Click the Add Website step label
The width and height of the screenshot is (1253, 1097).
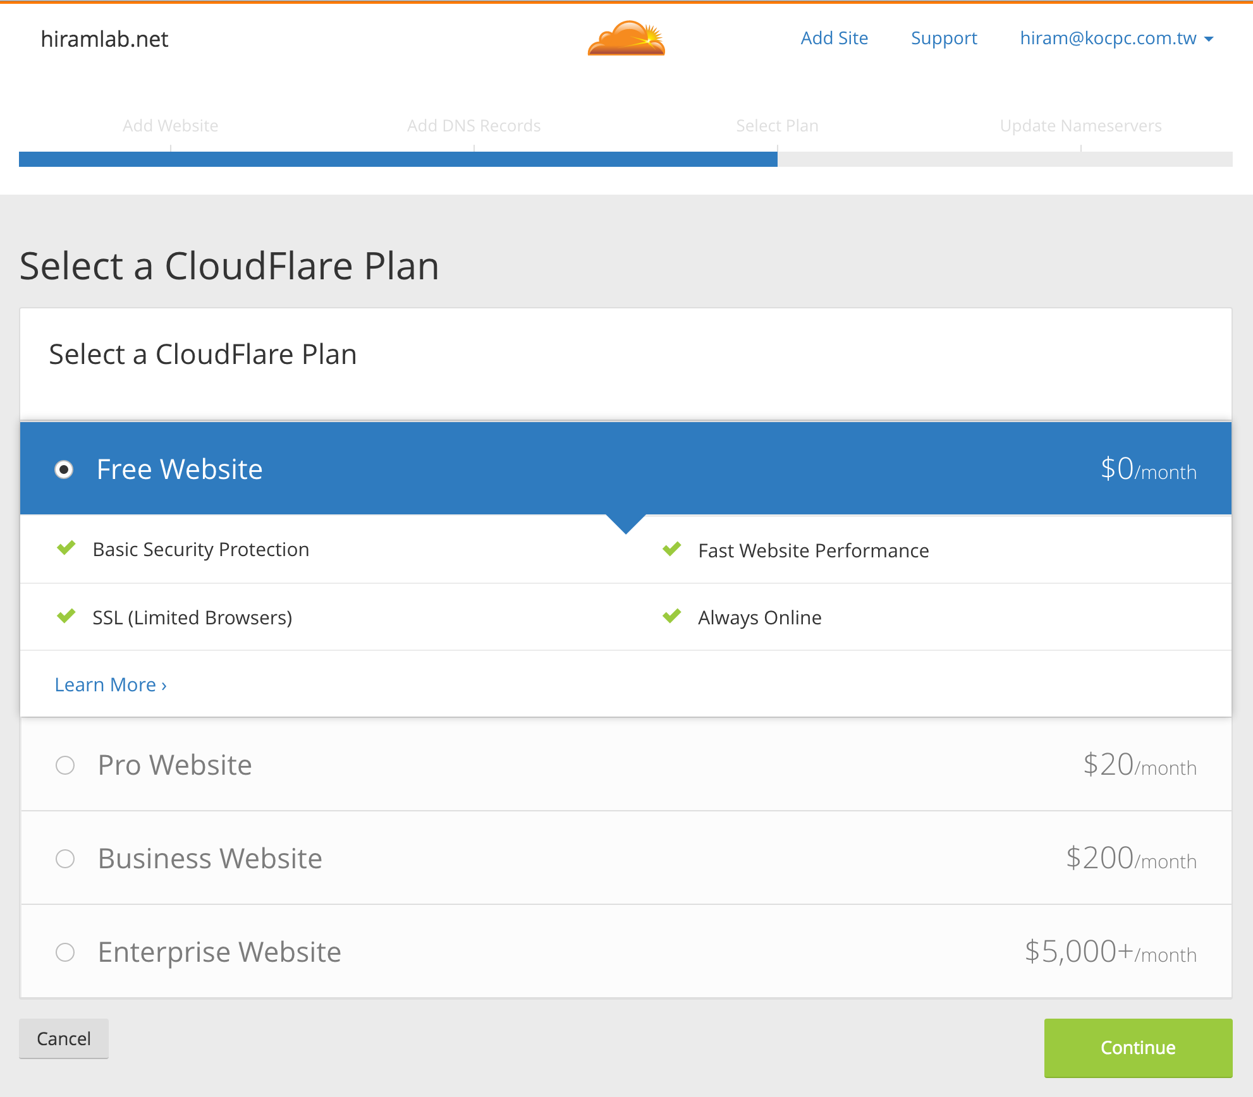tap(171, 125)
